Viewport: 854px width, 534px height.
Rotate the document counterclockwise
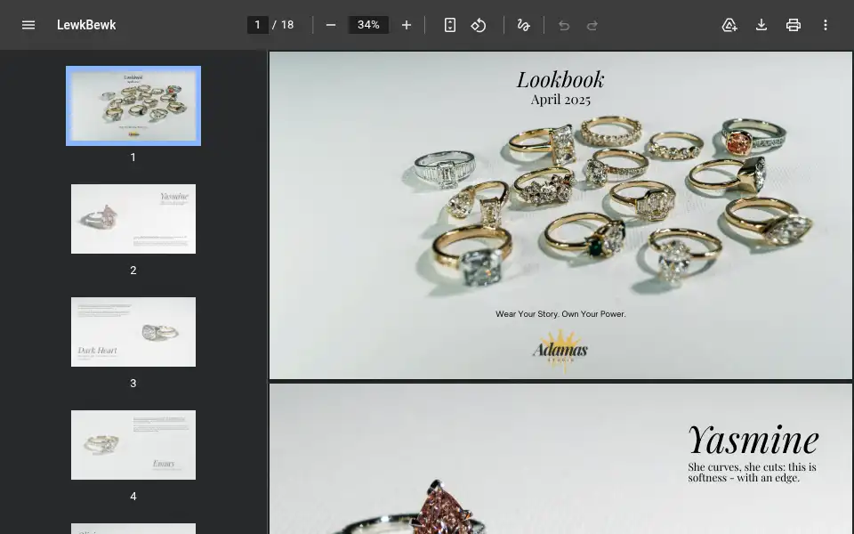point(479,25)
